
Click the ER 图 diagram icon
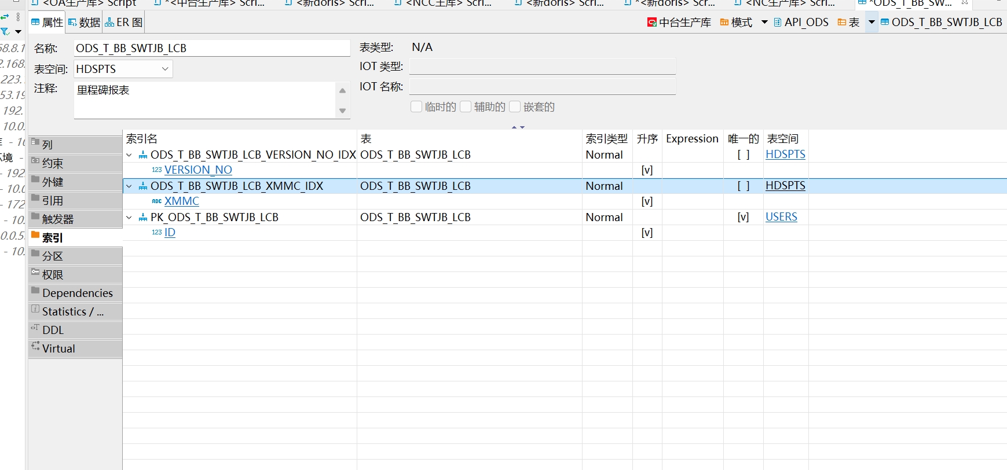109,23
